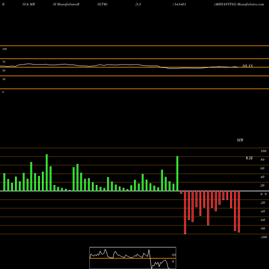Click the 50.18 RSI current value
This screenshot has width=269, height=269.
(x=247, y=66)
